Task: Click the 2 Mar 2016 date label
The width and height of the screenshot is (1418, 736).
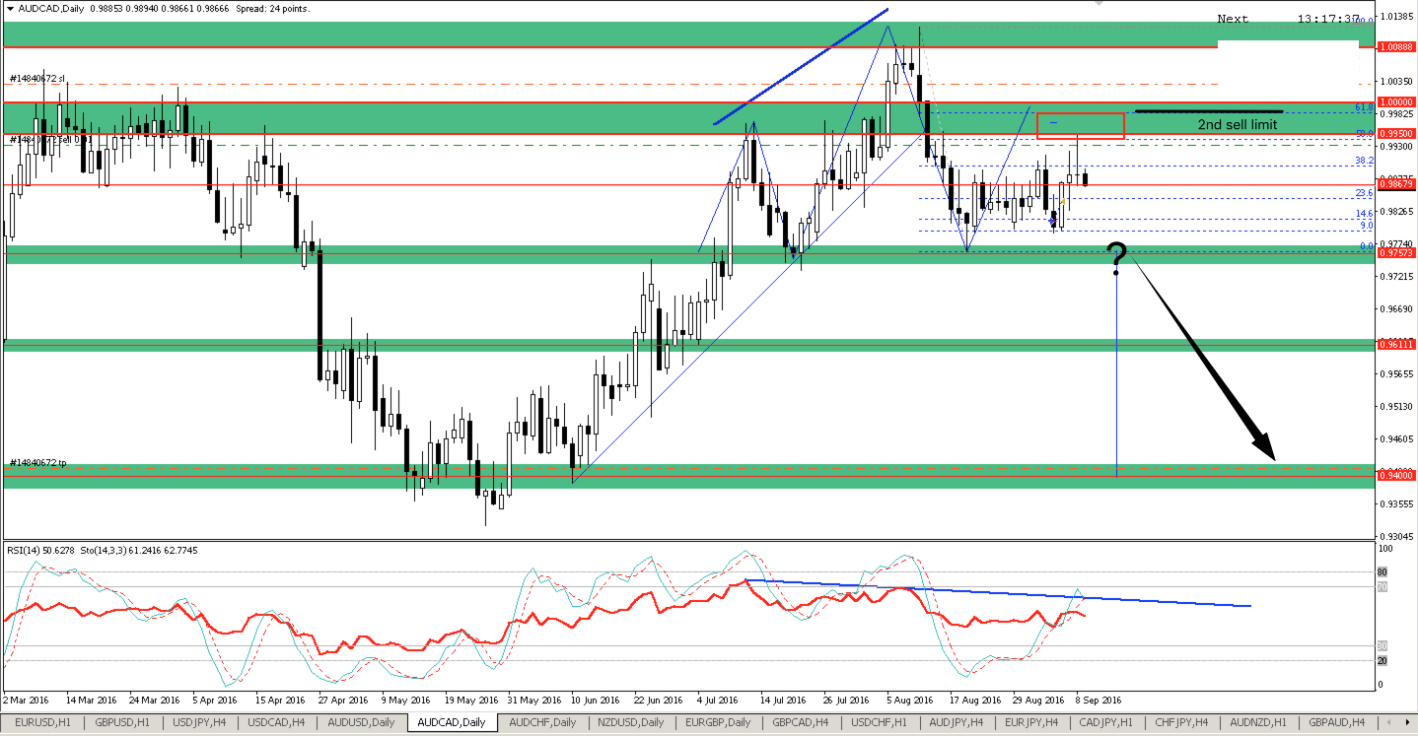Action: point(26,700)
